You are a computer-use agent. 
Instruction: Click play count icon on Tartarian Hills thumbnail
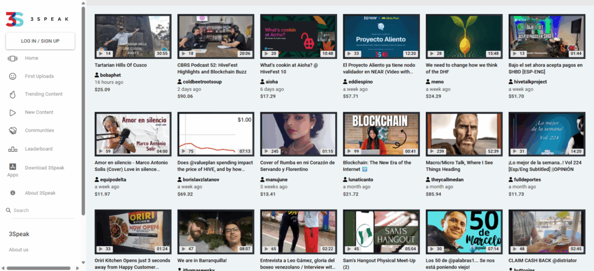(x=101, y=54)
